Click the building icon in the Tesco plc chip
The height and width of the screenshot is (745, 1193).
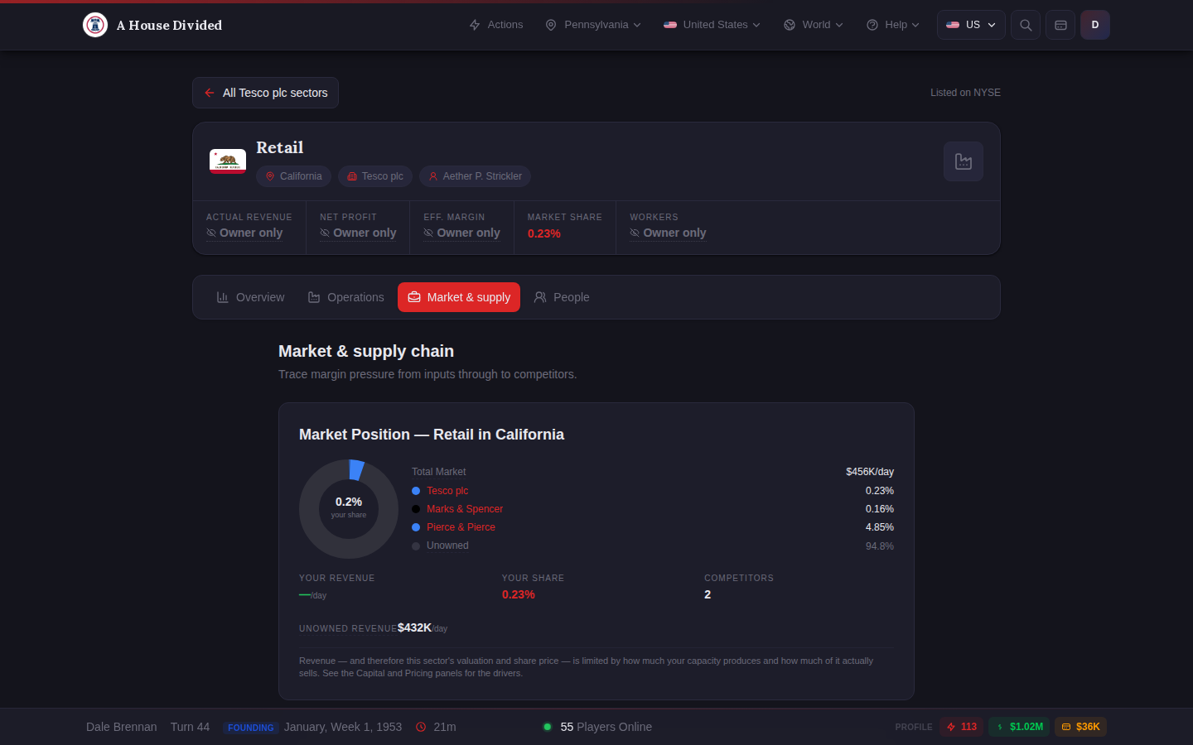tap(352, 176)
